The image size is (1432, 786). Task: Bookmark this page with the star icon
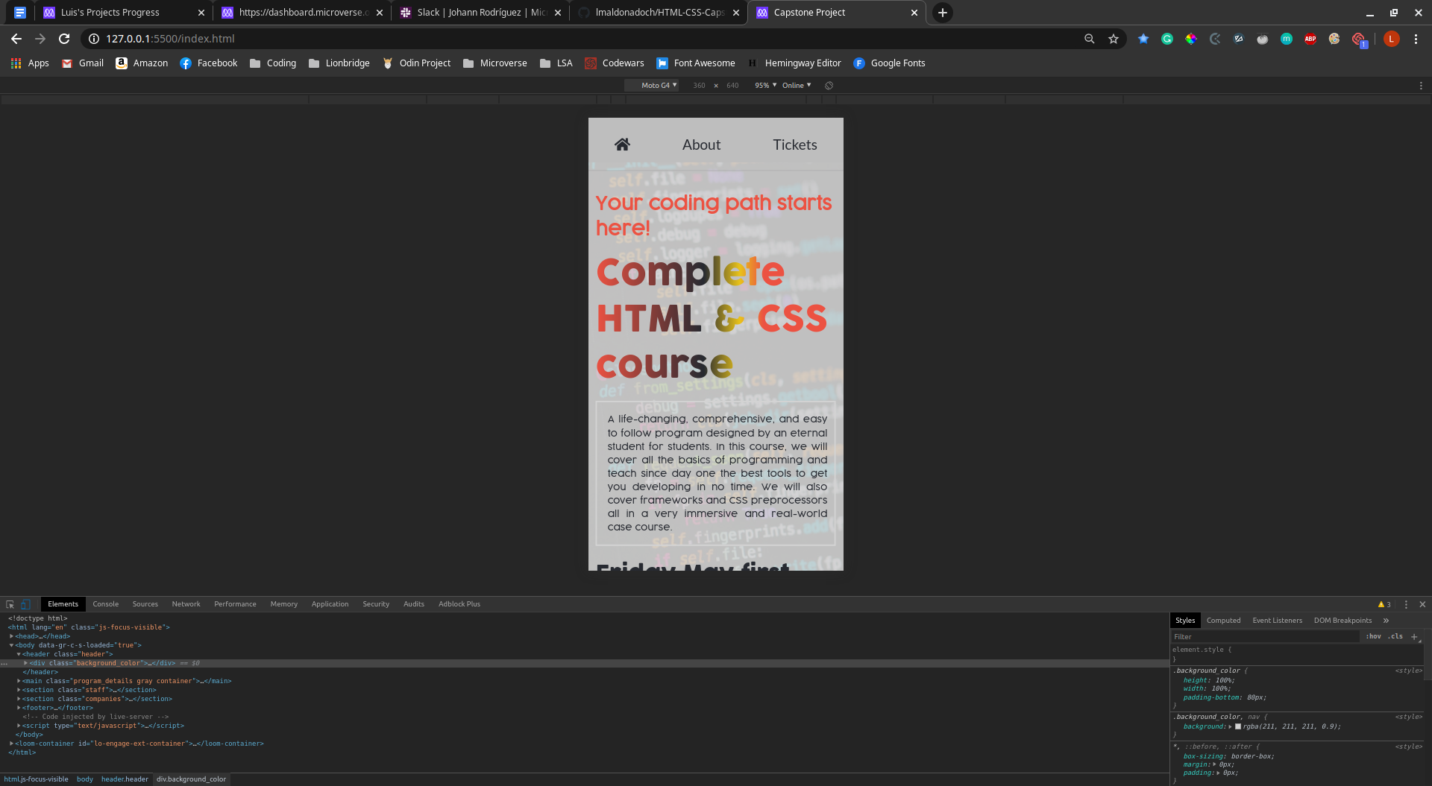click(x=1114, y=39)
